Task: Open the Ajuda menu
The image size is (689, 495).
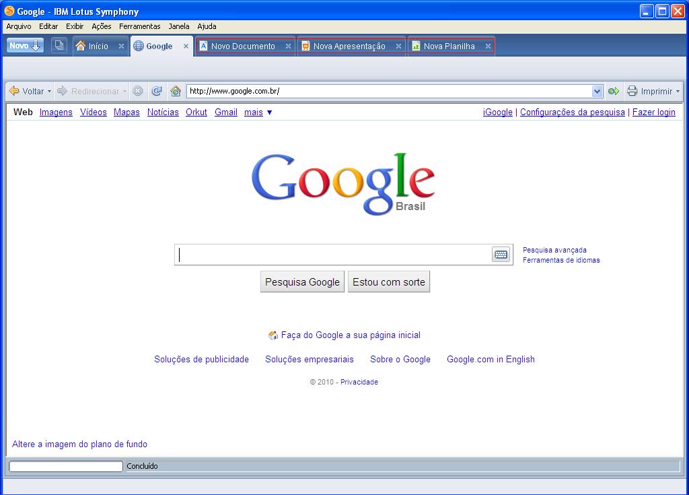Action: point(207,26)
